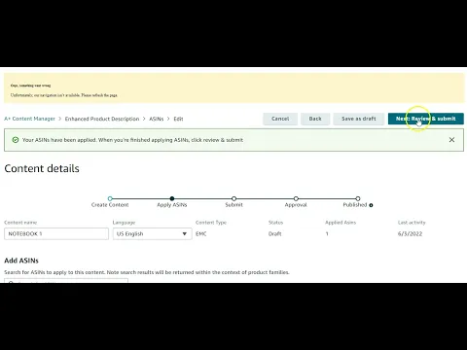Select the Apply ASINs step marker
The height and width of the screenshot is (350, 467).
[x=172, y=198]
